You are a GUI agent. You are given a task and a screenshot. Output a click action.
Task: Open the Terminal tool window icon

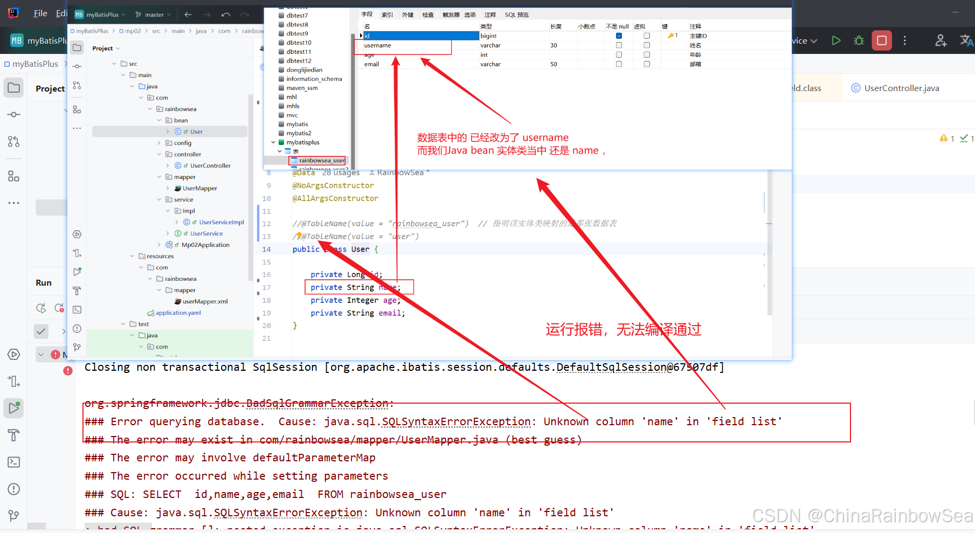point(14,462)
